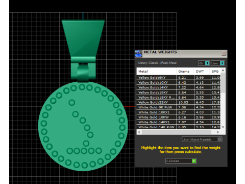This screenshot has height=184, width=245.
Task: Click the metal list scroll-up arrow
Action: click(223, 70)
